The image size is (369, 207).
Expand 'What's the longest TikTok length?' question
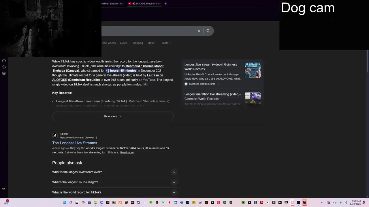coord(114,182)
